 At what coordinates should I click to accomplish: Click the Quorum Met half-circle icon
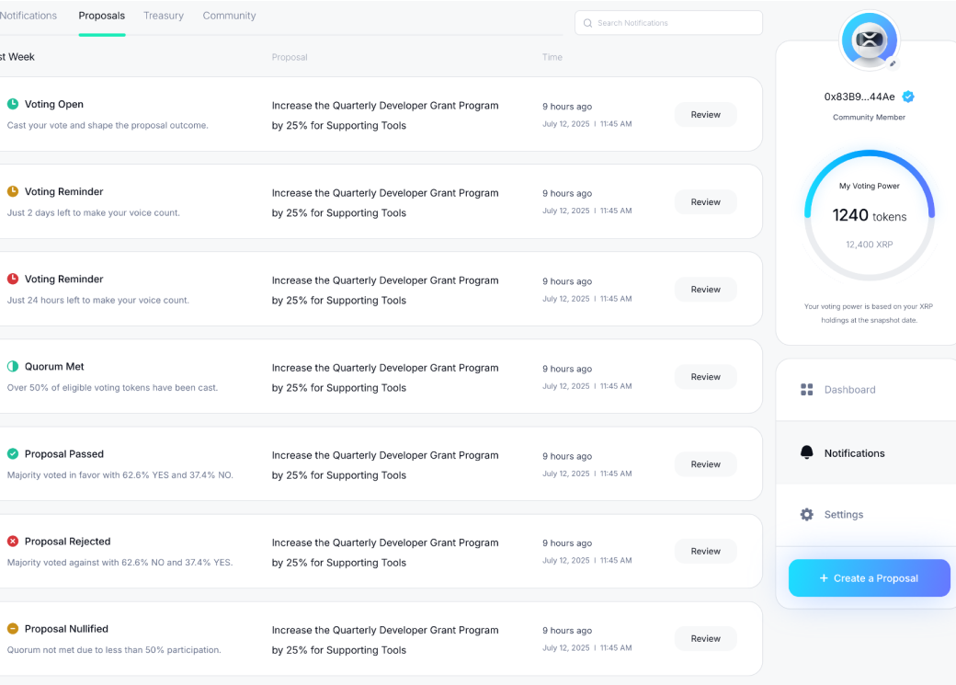(x=13, y=366)
